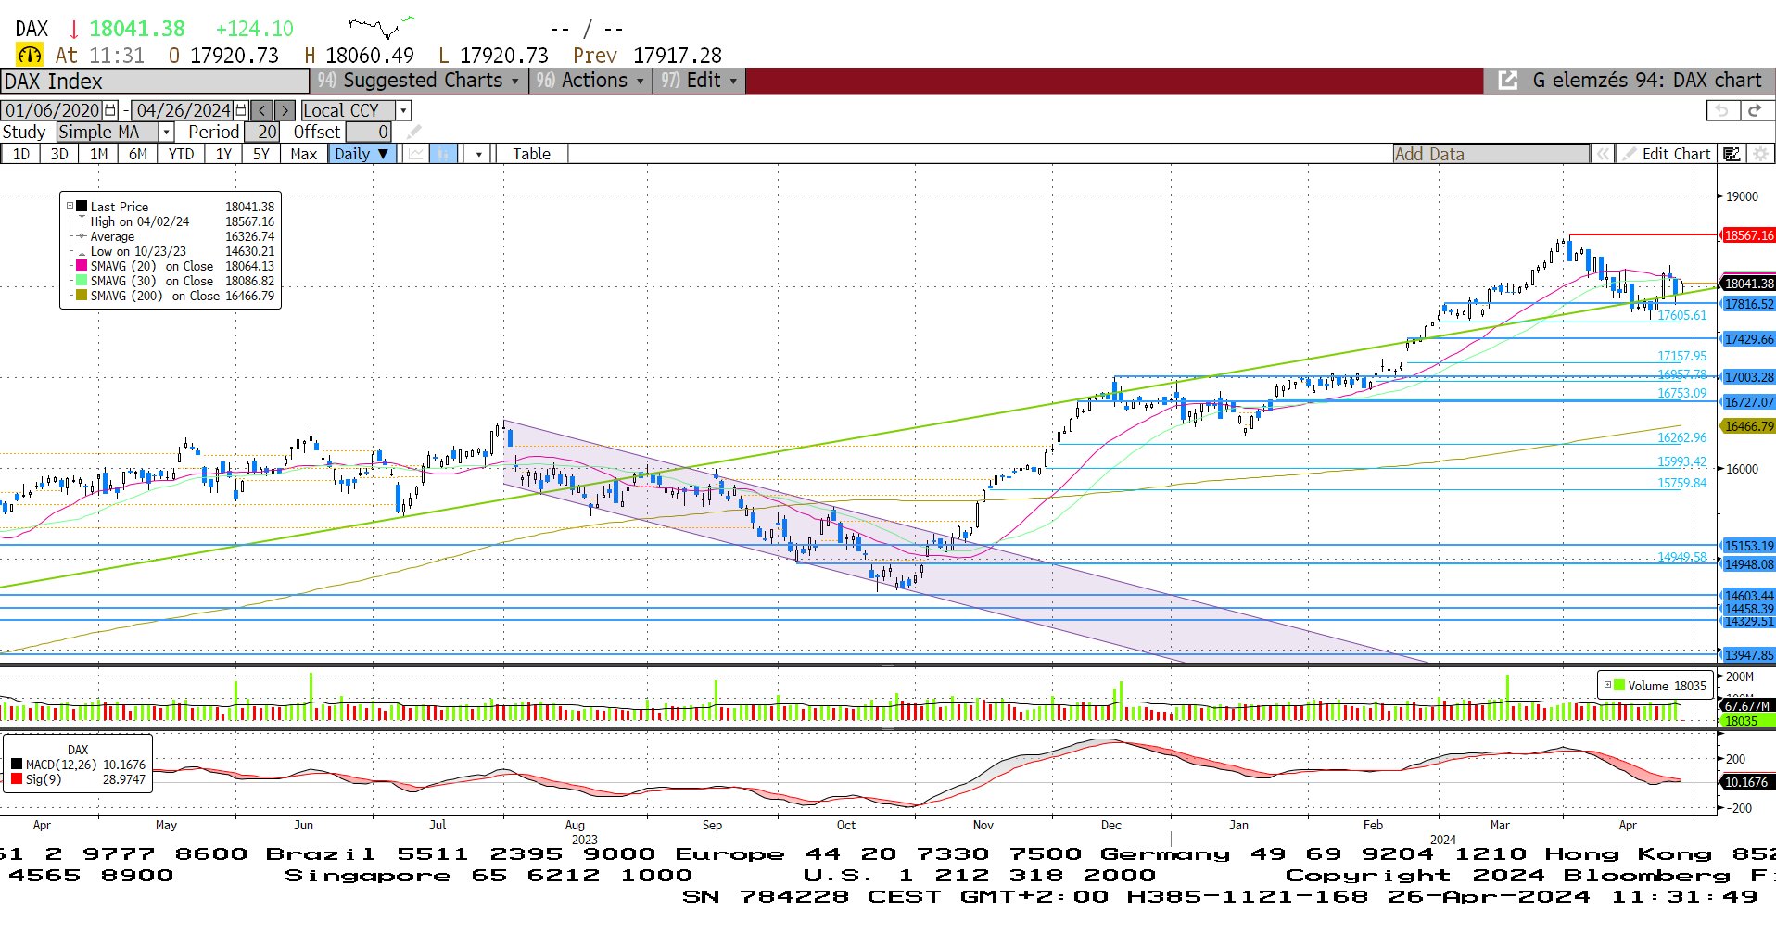This screenshot has width=1776, height=948.
Task: Click the yellow gauge icon beside DAX
Action: [x=30, y=56]
